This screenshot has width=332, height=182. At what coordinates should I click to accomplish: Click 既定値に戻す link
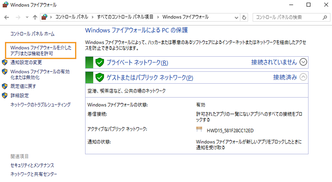[23, 86]
